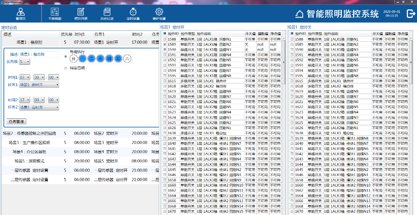
Task: Click 20:00:00 time in 场景5 row
Action: point(82,161)
